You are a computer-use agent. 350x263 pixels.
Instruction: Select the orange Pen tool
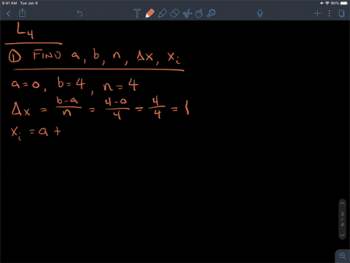pos(149,13)
